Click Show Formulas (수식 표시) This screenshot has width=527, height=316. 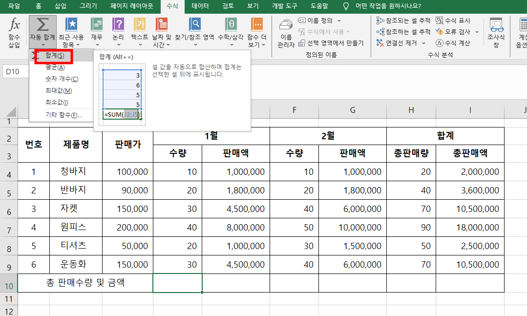coord(453,21)
